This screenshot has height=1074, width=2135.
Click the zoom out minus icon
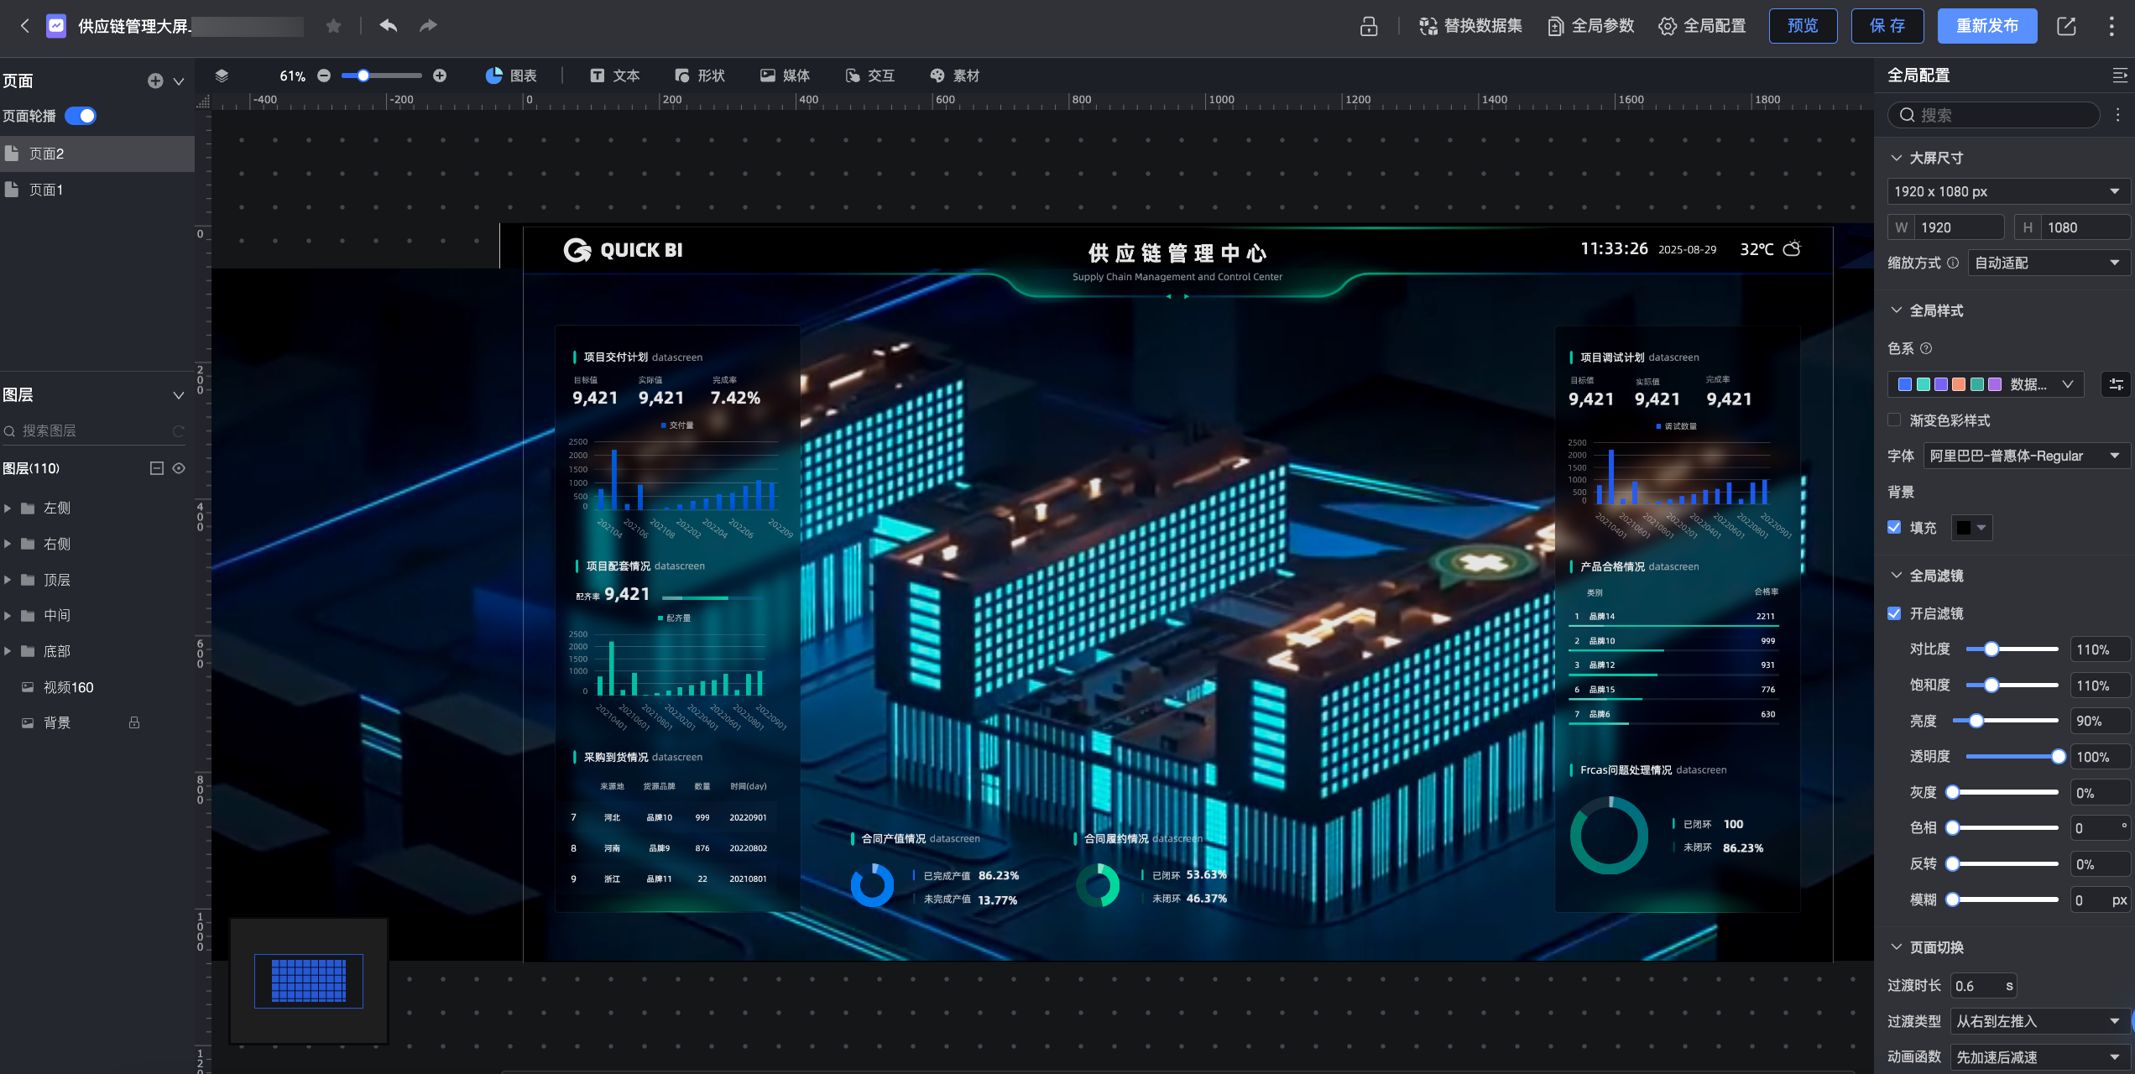pyautogui.click(x=324, y=76)
